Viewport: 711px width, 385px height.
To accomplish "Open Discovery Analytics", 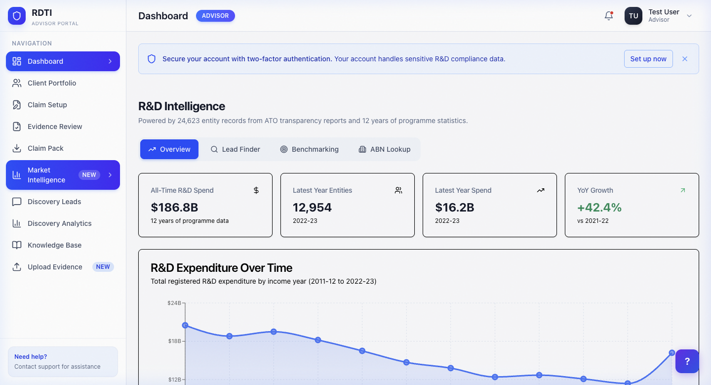I will coord(63,223).
